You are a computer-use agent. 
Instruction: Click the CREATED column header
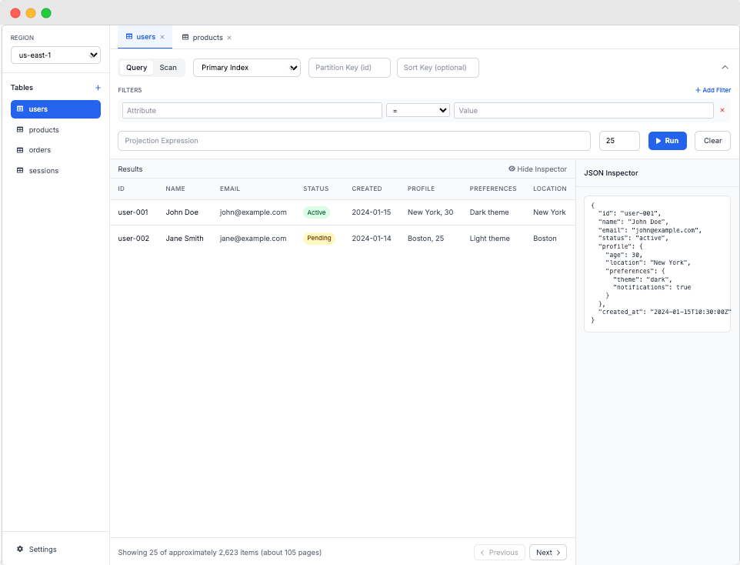pos(367,189)
